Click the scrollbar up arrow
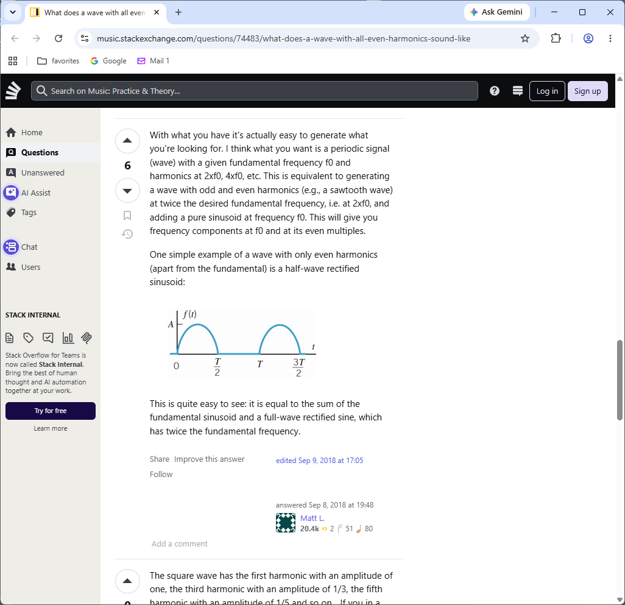The height and width of the screenshot is (605, 625). click(620, 79)
